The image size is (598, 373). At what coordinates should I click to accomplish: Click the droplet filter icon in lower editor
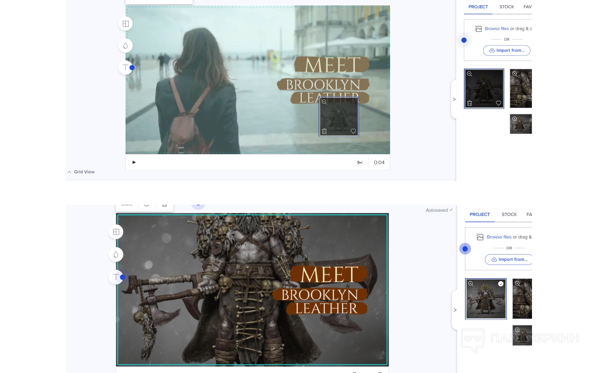[116, 255]
